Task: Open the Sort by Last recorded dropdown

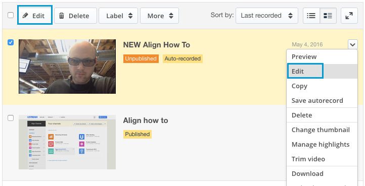Action: click(x=267, y=16)
